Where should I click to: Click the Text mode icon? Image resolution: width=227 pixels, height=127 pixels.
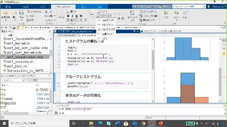(x=61, y=13)
